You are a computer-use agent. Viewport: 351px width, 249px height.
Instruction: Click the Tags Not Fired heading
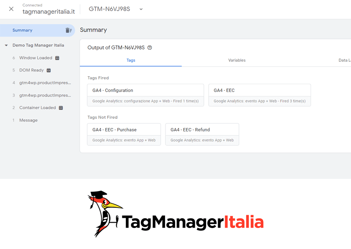point(102,117)
